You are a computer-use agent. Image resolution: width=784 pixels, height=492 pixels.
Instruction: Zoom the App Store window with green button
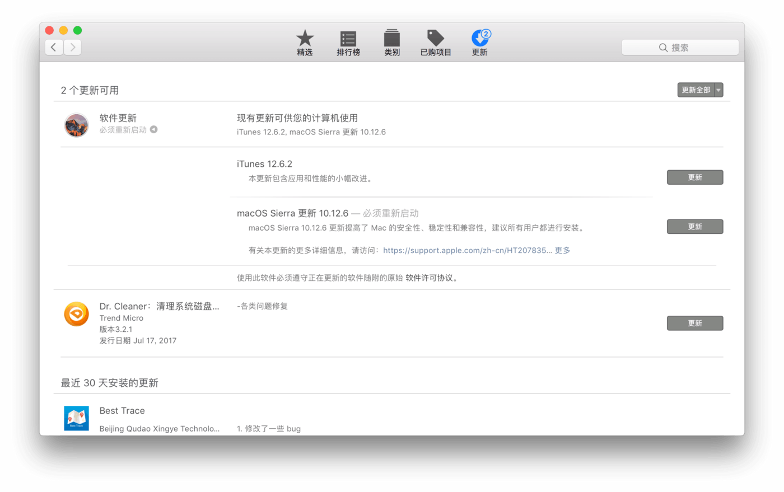tap(77, 30)
